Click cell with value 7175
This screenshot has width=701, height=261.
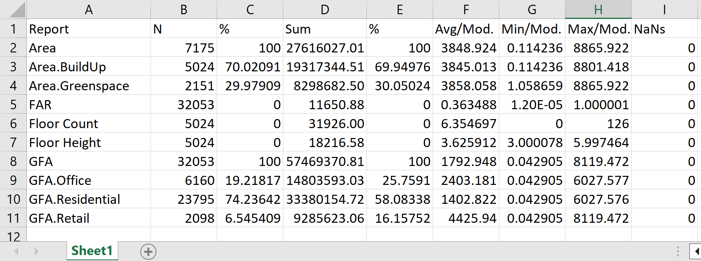click(x=184, y=48)
